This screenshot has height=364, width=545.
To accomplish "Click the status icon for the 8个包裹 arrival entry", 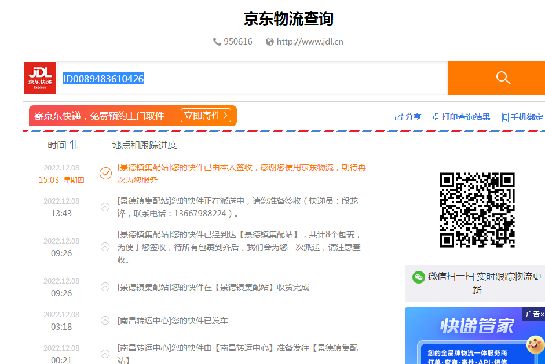I will point(105,247).
